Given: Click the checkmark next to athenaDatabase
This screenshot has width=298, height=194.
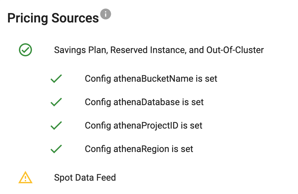Looking at the screenshot, I should (56, 102).
